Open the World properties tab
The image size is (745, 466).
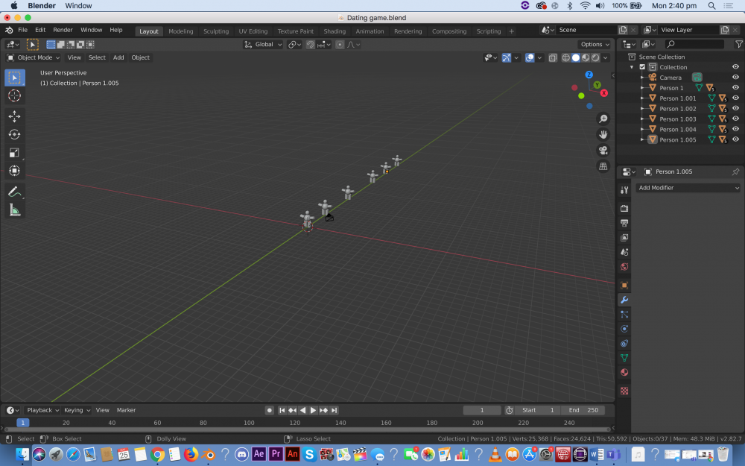(x=624, y=267)
